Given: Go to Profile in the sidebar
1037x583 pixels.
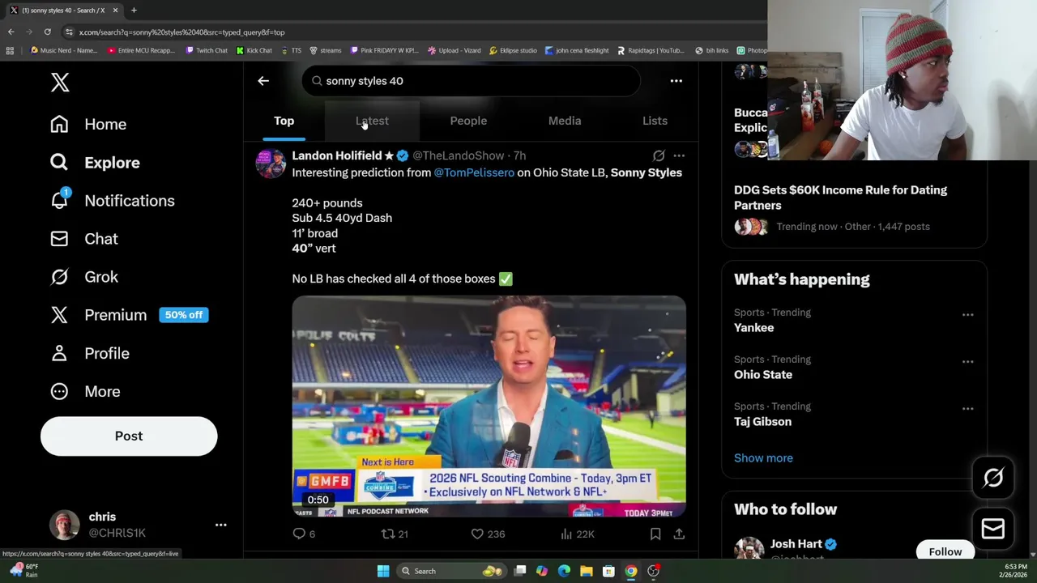Looking at the screenshot, I should (x=89, y=353).
